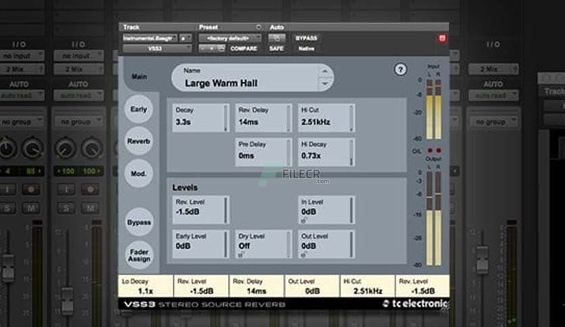Viewport: 565px width, 327px height.
Task: Step preset name down with the lower arrow
Action: click(324, 84)
